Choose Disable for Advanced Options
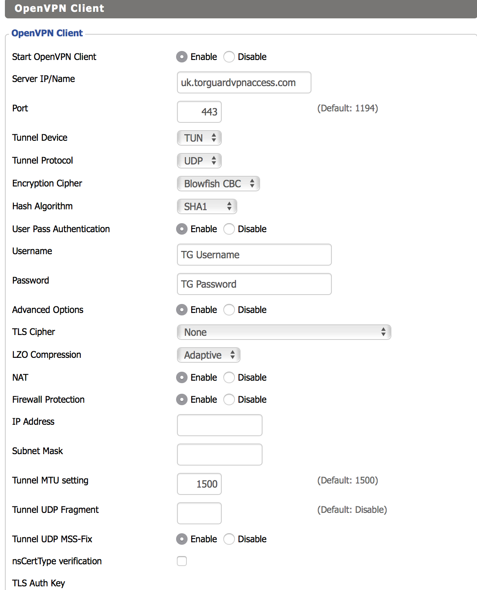 pos(229,310)
